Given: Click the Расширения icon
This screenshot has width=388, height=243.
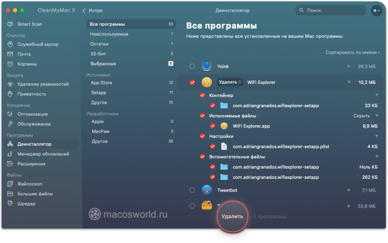Looking at the screenshot, I should (x=10, y=164).
